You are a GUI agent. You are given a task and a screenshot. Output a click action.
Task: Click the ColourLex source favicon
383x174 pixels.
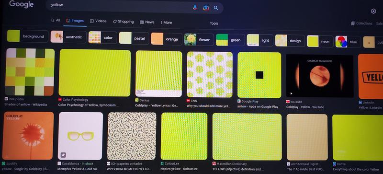(162, 163)
